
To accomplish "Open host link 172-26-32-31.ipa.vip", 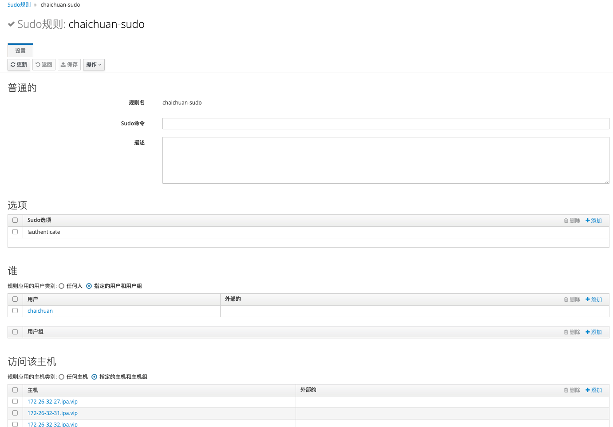I will click(52, 413).
